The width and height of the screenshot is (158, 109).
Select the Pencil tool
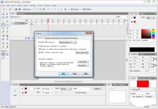7,22
